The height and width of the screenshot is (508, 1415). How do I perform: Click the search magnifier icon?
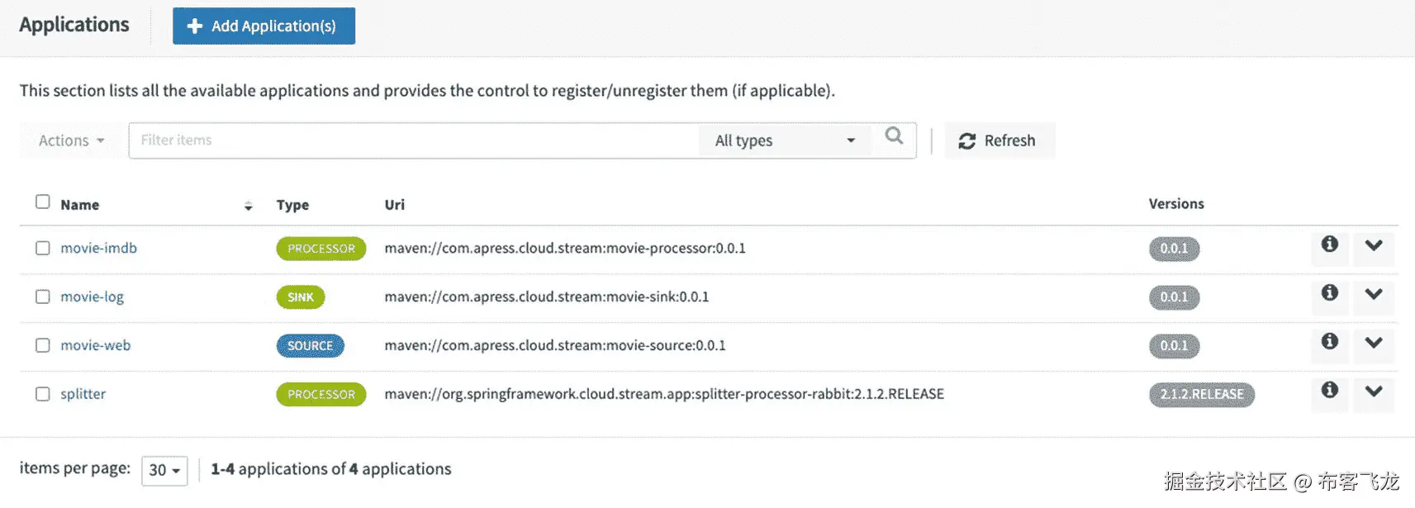pos(894,136)
